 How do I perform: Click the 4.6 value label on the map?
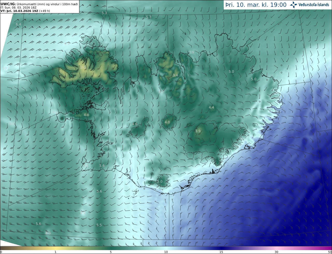click(135, 124)
